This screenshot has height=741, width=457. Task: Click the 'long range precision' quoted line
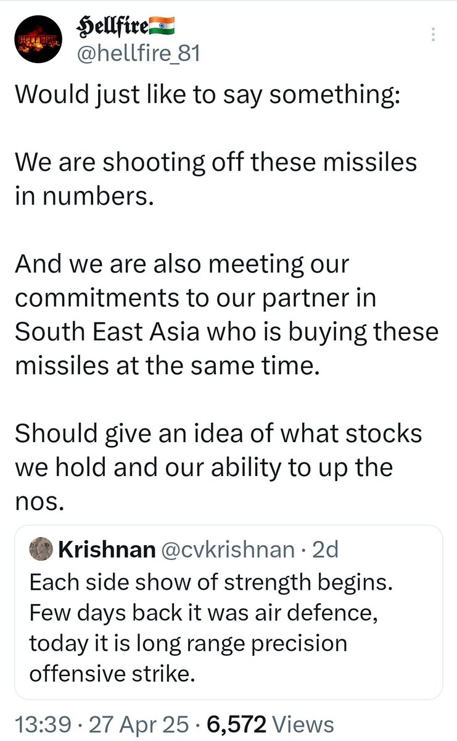tap(189, 643)
